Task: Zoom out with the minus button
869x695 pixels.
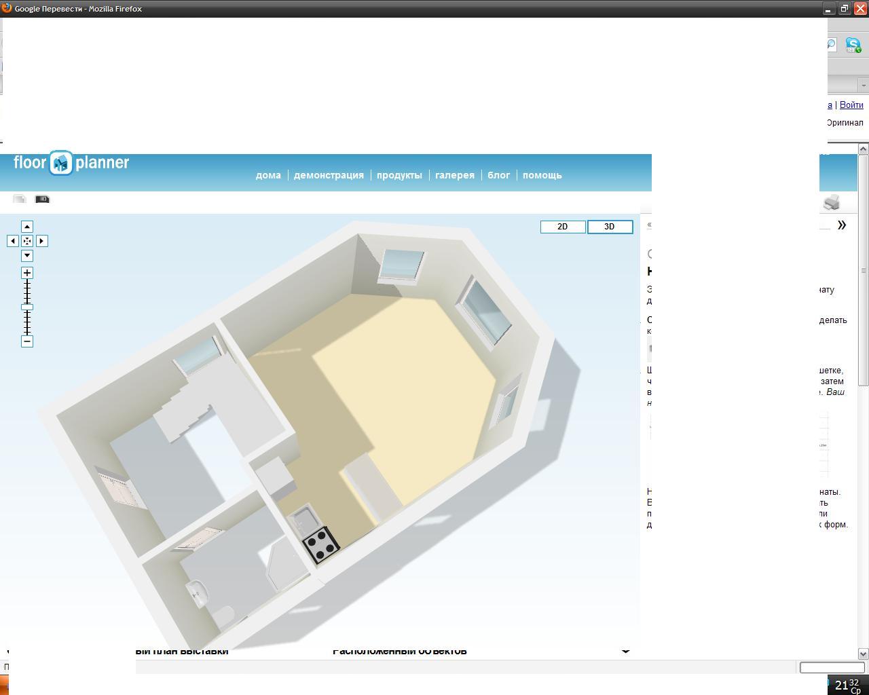Action: coord(27,341)
